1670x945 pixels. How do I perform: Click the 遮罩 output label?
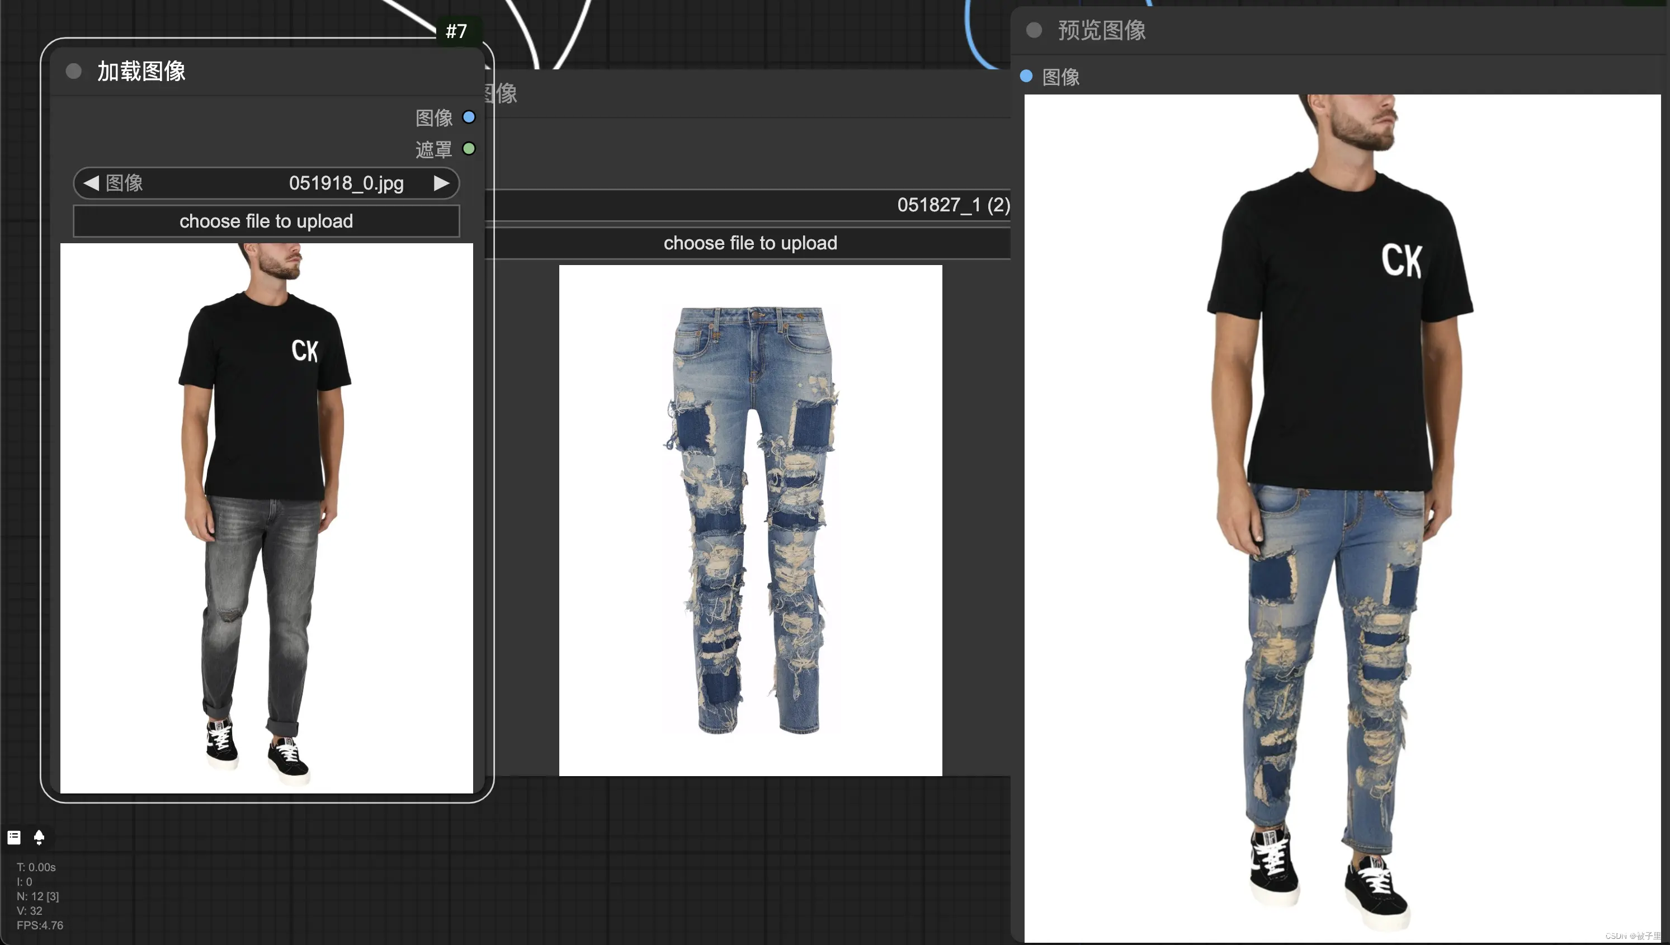[433, 149]
